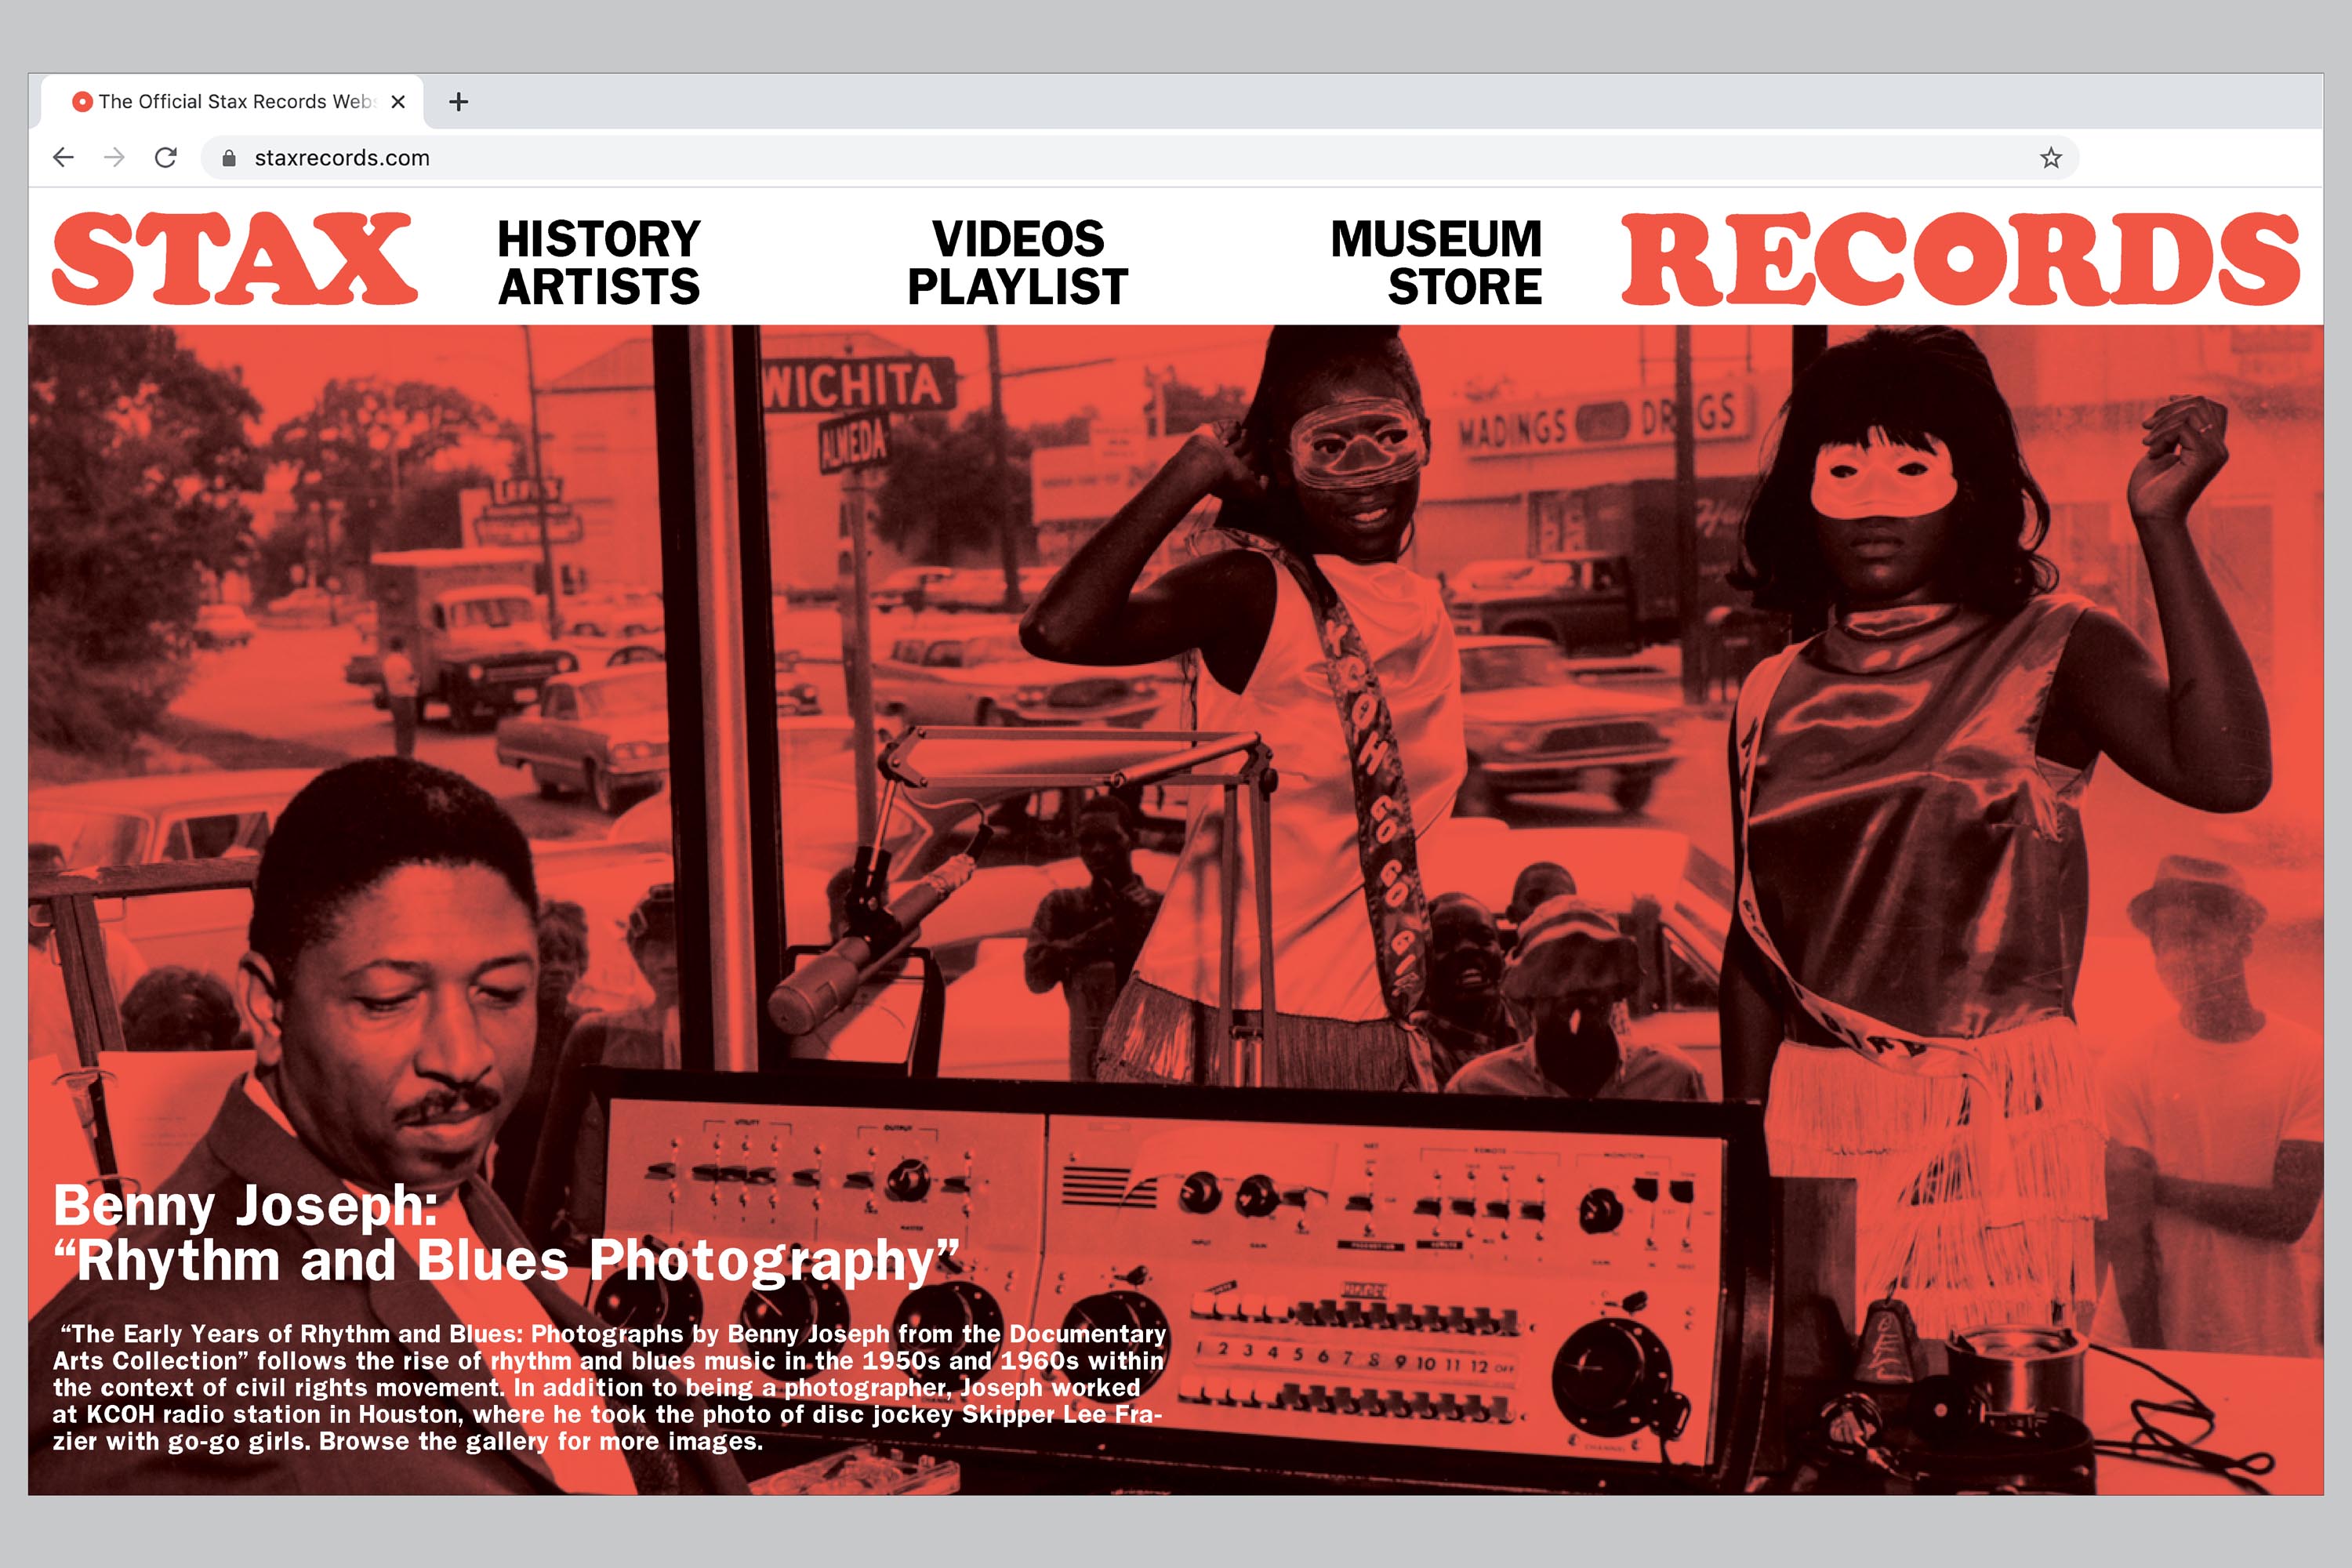The image size is (2352, 1568).
Task: Open the HISTORY menu item
Action: (x=599, y=239)
